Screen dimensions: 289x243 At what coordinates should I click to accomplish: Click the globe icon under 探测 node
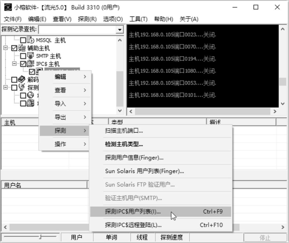pyautogui.click(x=30, y=95)
